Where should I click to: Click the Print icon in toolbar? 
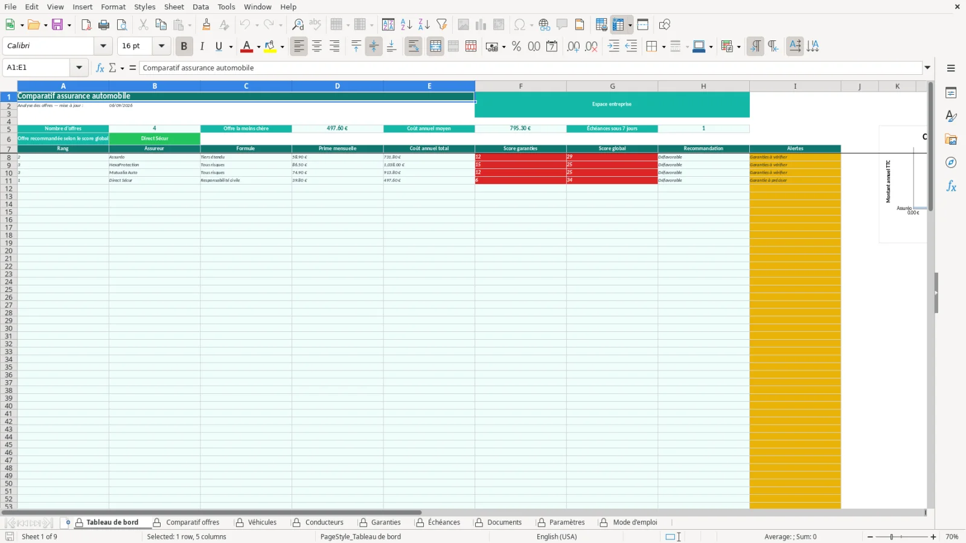[x=104, y=25]
